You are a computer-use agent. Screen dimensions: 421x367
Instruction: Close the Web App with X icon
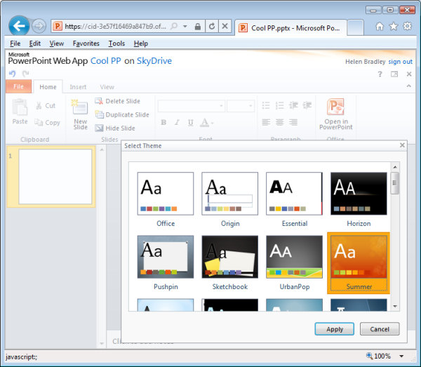(x=409, y=74)
